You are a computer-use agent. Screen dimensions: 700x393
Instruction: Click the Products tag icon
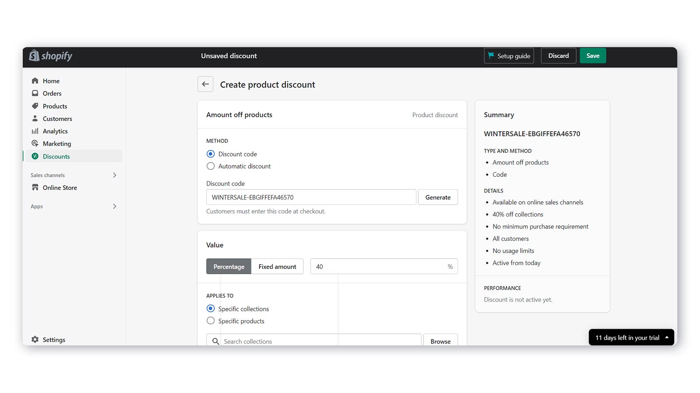pyautogui.click(x=35, y=106)
